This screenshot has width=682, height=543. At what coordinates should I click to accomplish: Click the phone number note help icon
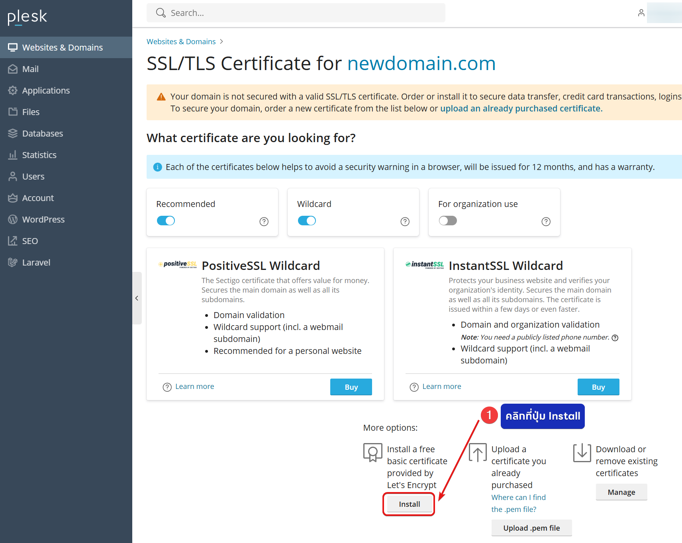[x=615, y=338]
